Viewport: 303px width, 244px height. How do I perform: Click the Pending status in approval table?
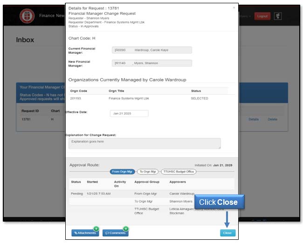click(x=77, y=194)
